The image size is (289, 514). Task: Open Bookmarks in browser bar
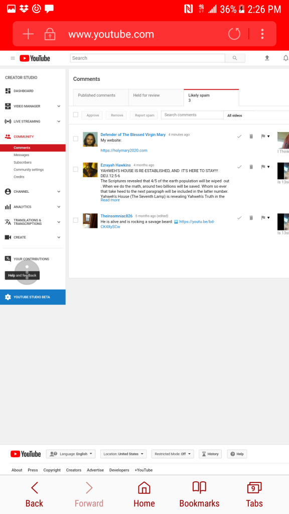[x=199, y=494]
